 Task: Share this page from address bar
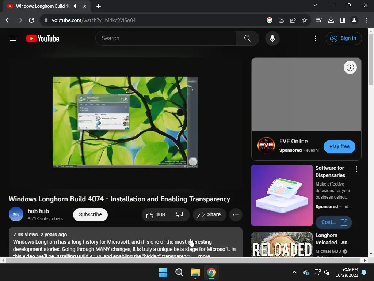tap(293, 20)
